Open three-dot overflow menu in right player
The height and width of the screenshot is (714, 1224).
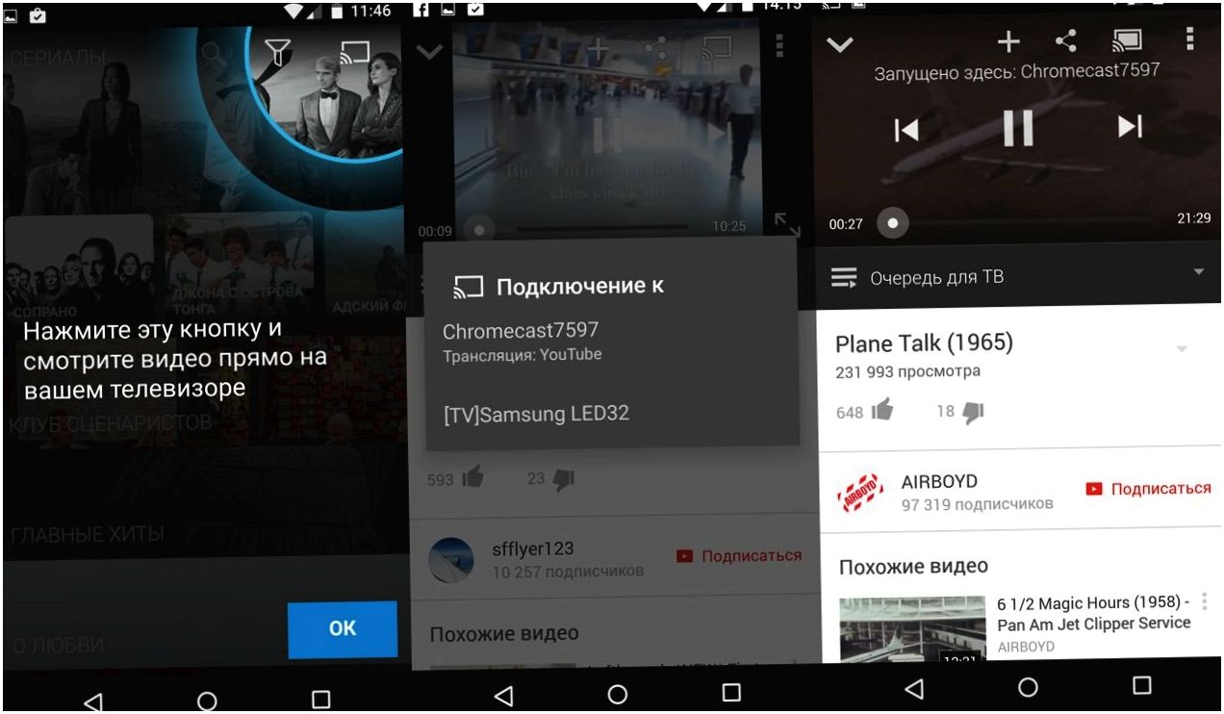click(x=1190, y=38)
